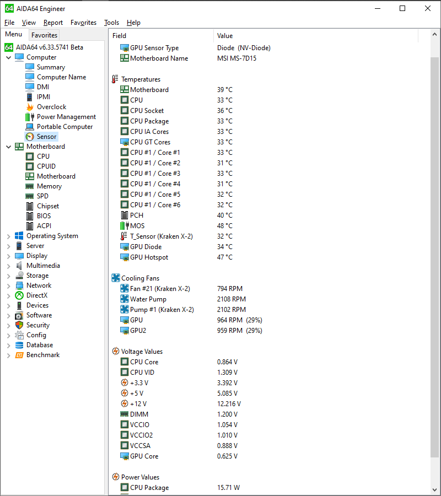Expand the Network tree node
Screen dimensions: 441x496
point(8,286)
